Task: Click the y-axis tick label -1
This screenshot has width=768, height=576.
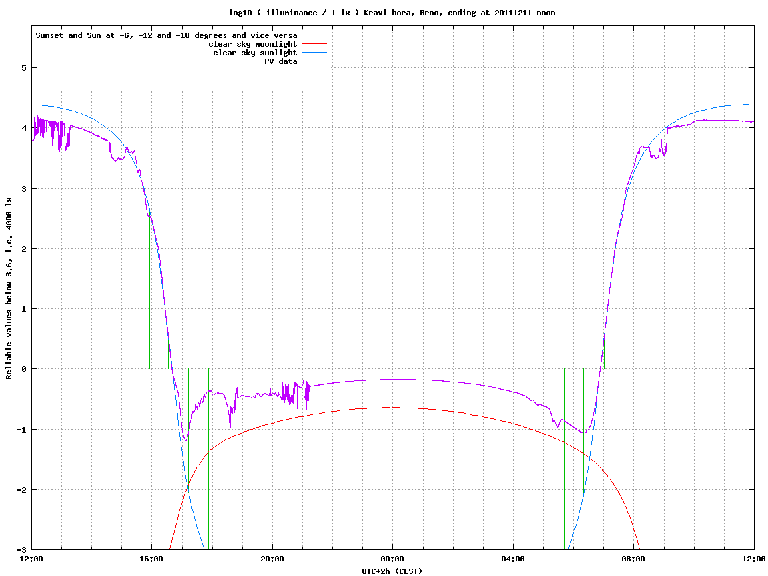Action: click(21, 430)
